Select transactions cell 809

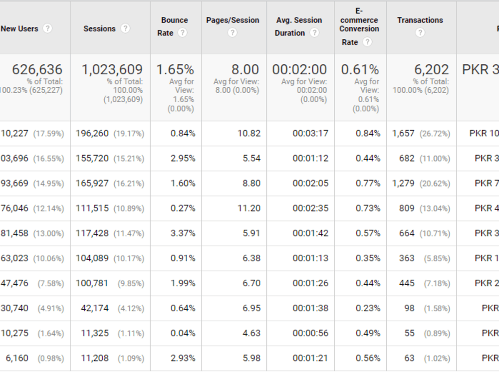pos(407,208)
